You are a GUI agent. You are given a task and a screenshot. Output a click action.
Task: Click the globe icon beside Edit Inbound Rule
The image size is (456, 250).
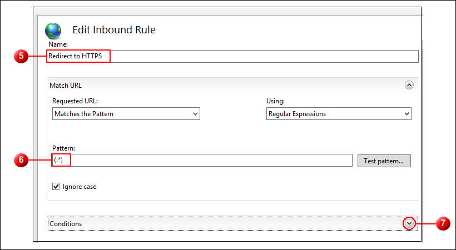[x=53, y=31]
